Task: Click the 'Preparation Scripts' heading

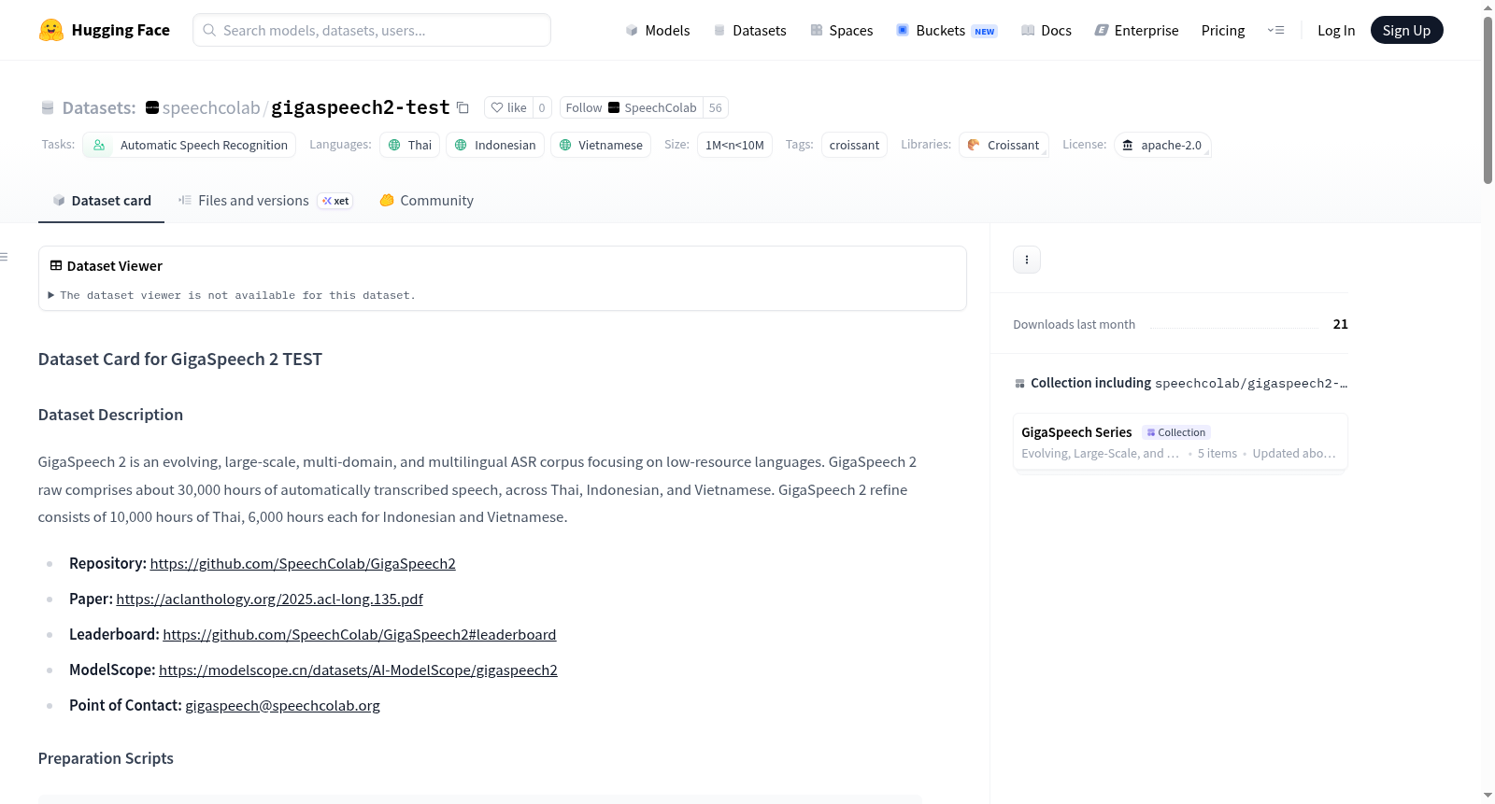Action: pos(106,758)
